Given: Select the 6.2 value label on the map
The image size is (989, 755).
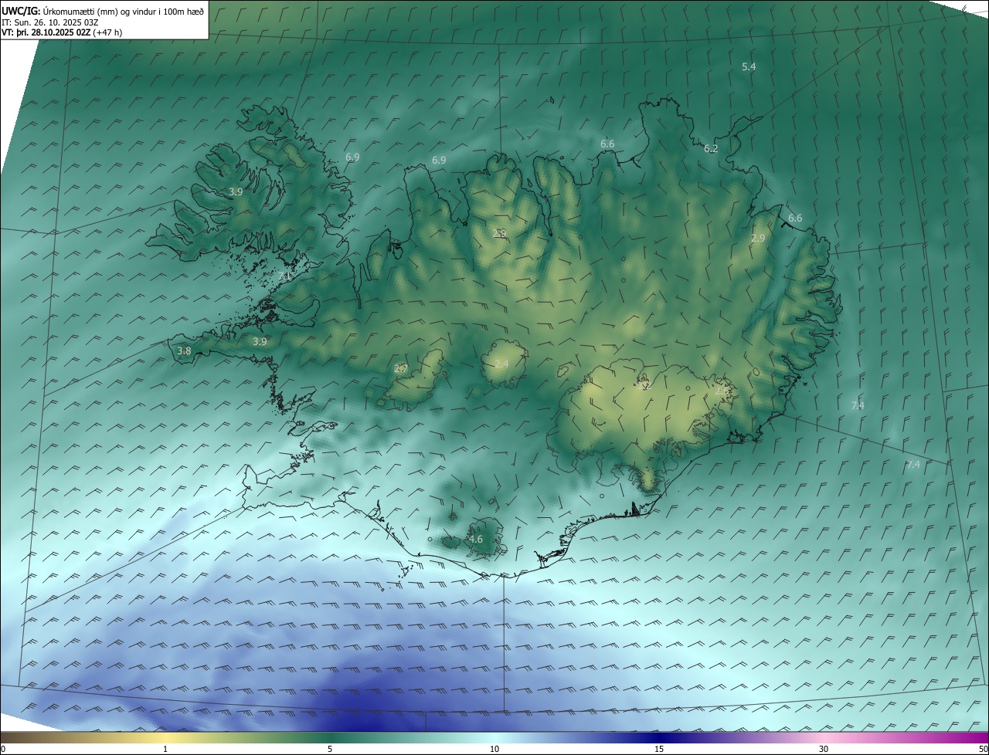Looking at the screenshot, I should tap(711, 149).
